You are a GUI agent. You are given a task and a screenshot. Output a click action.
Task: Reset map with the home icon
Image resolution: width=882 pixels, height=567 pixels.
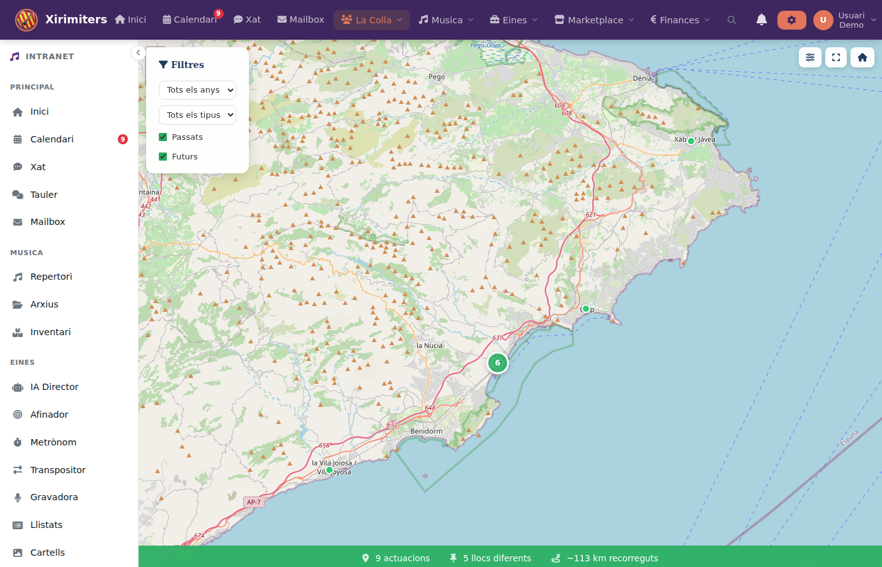[862, 57]
